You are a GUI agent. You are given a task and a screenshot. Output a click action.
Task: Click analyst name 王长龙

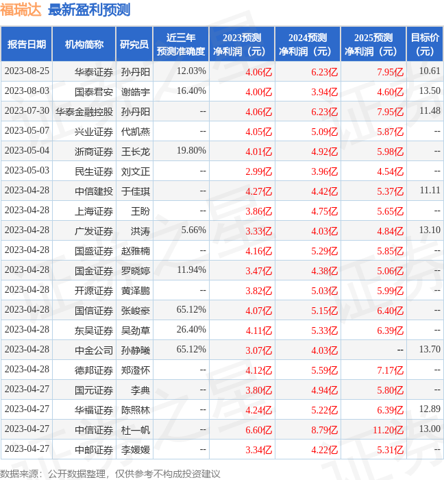point(136,152)
